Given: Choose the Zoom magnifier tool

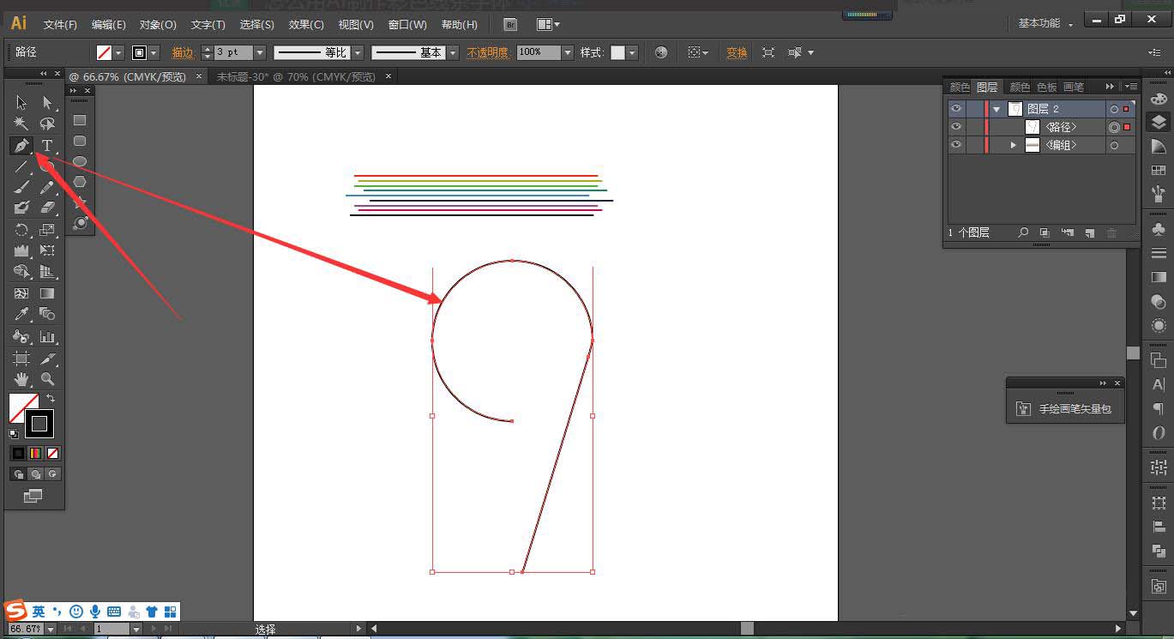Looking at the screenshot, I should 47,378.
